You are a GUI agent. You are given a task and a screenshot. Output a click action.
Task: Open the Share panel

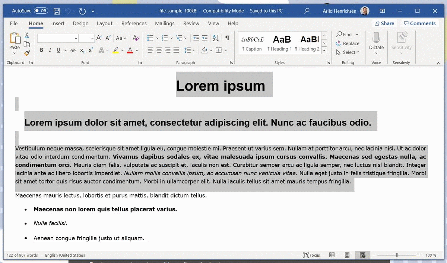pyautogui.click(x=384, y=23)
